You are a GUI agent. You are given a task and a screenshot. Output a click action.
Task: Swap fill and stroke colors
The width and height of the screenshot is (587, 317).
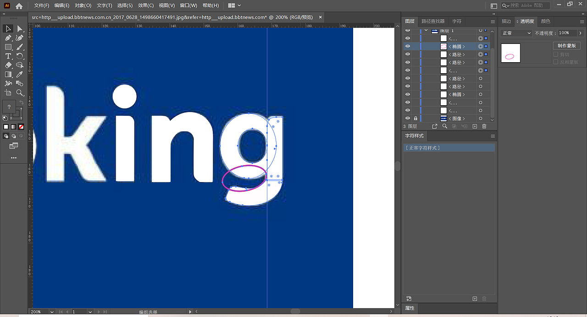pos(21,102)
